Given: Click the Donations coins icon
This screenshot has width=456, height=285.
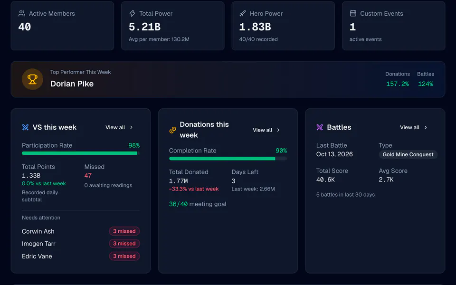Looking at the screenshot, I should click(x=173, y=130).
